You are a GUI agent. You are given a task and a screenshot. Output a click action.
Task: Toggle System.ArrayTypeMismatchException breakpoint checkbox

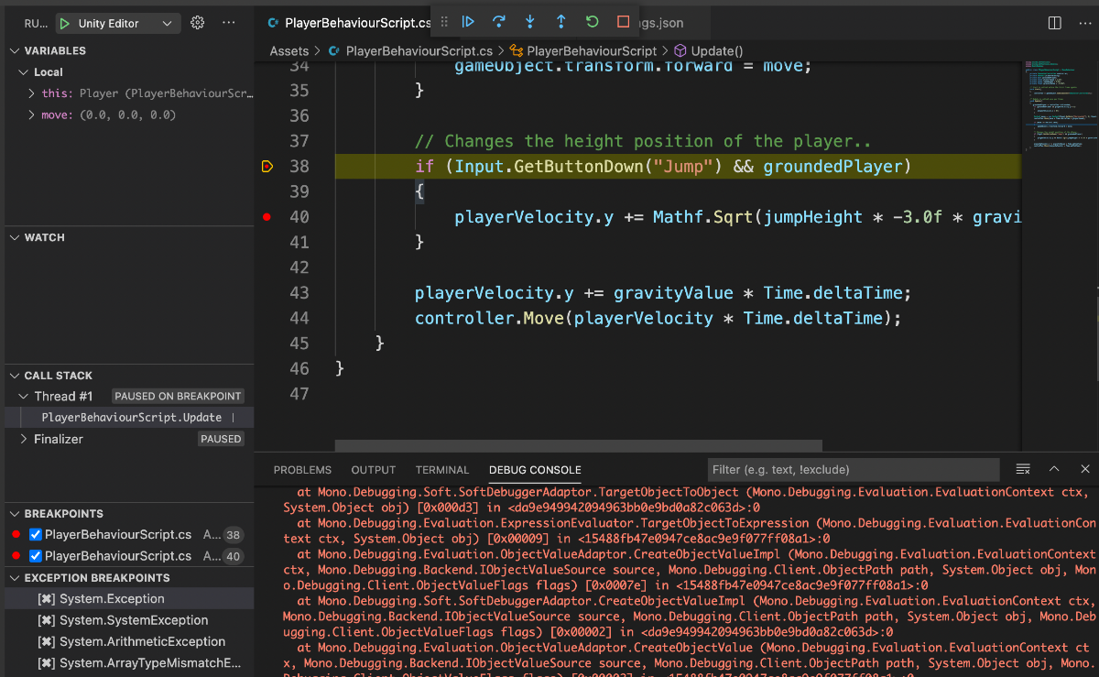47,663
